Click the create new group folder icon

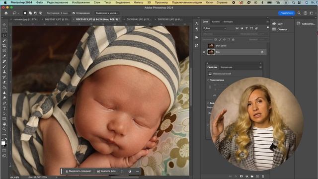tap(252, 177)
